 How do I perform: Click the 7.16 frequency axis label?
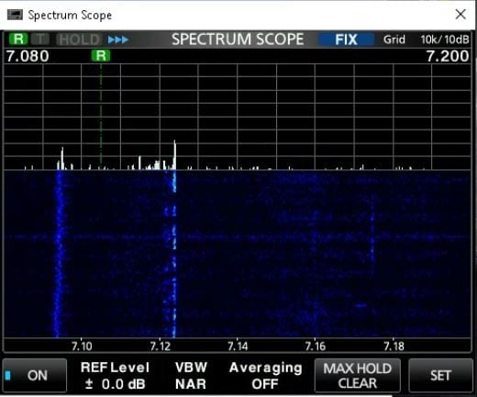point(316,346)
